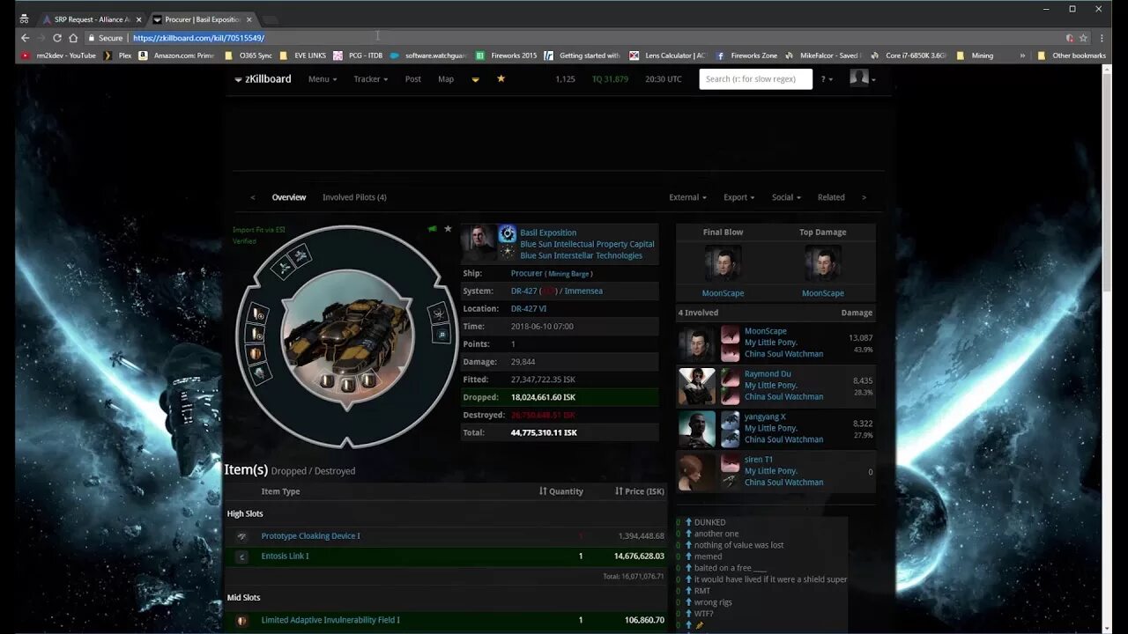Switch to Involved Pilots (4) tab
Screen dimensions: 1128x634
[354, 197]
